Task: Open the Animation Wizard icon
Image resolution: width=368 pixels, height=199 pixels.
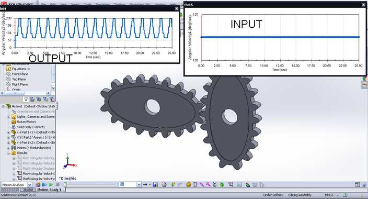Action: 164,185
